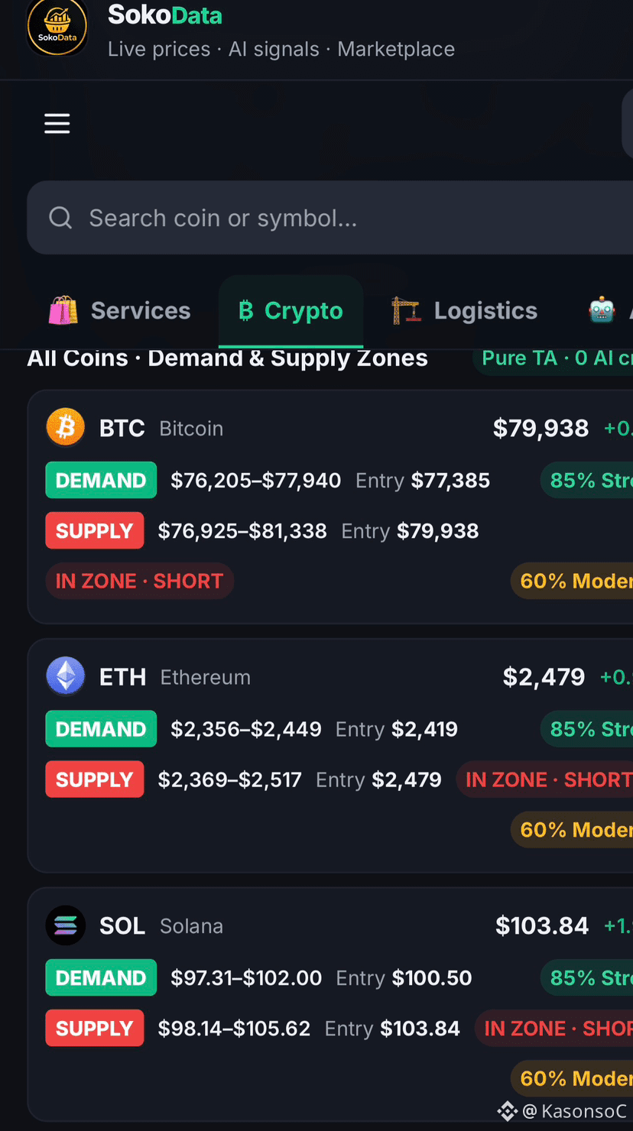
Task: Open the Services tab
Action: point(120,311)
